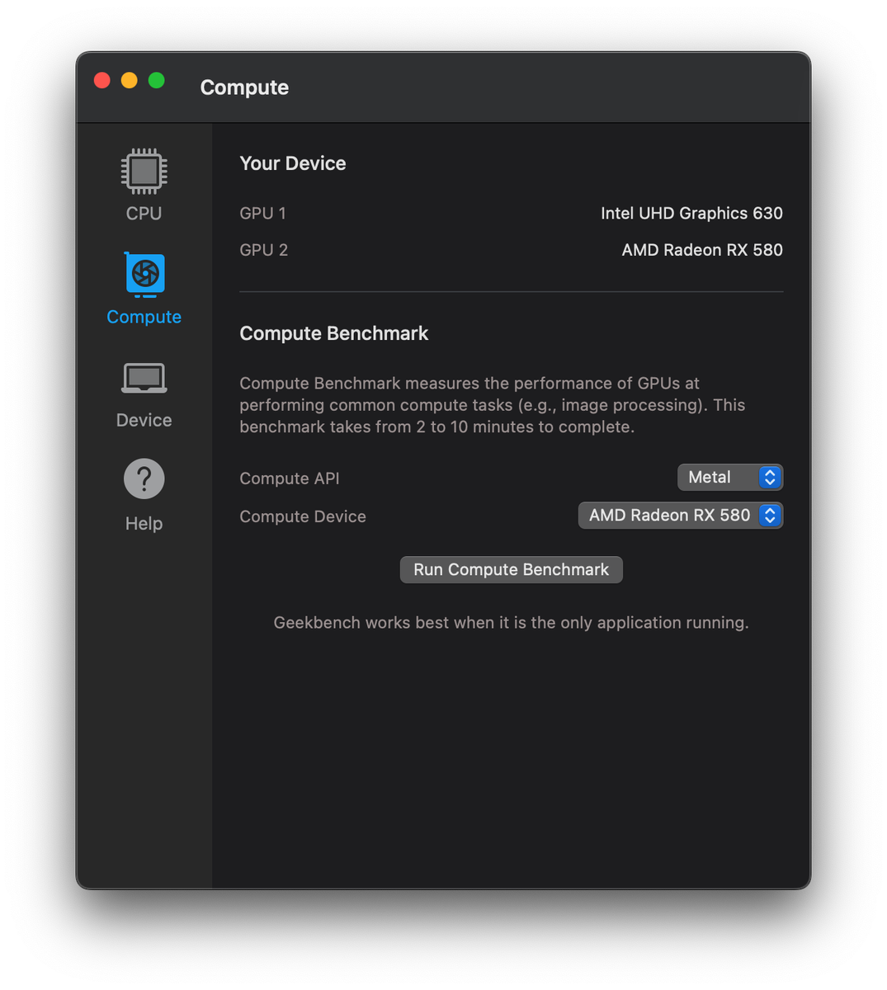The width and height of the screenshot is (887, 990).
Task: Click the Compute Device label
Action: pyautogui.click(x=303, y=516)
